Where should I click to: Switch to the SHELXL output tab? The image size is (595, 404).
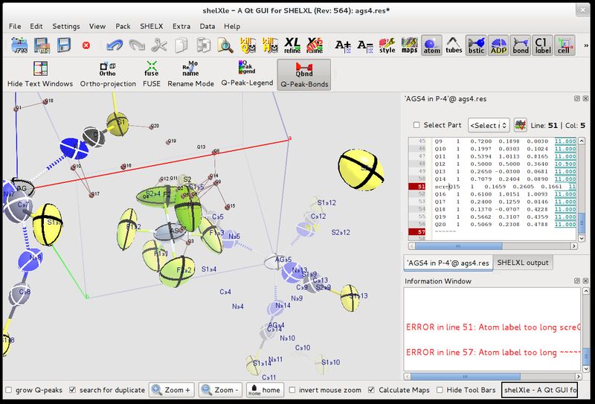click(x=523, y=263)
